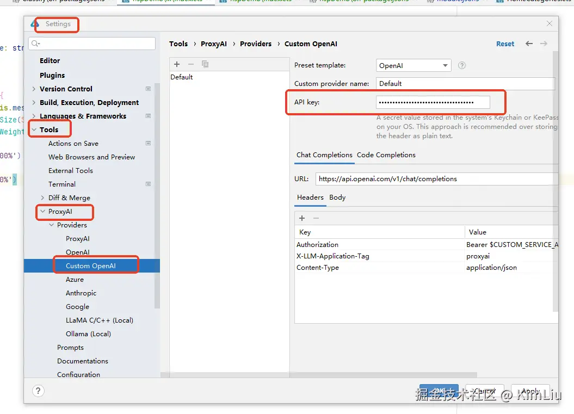Image resolution: width=574 pixels, height=414 pixels.
Task: Select Google provider
Action: point(77,306)
